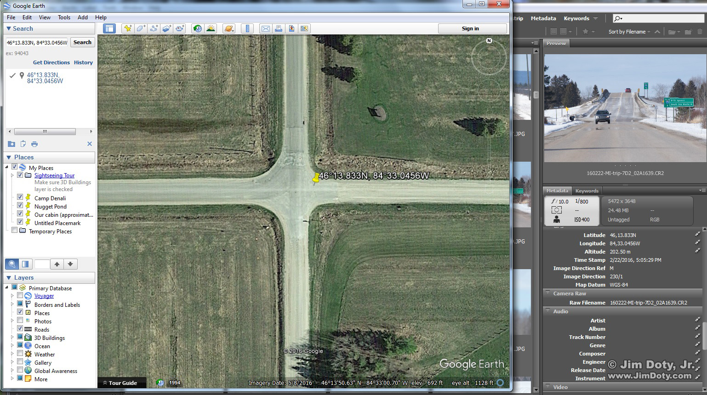Screen dimensions: 707x395
Task: Open the ruler measurement tool
Action: pos(247,28)
